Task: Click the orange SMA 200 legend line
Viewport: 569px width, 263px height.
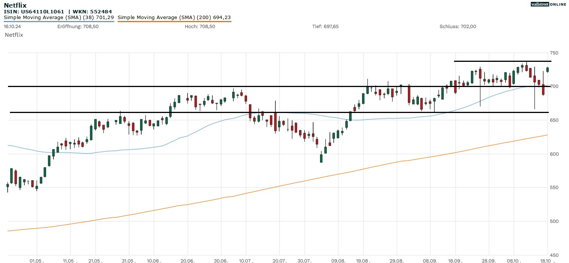Action: click(x=174, y=21)
